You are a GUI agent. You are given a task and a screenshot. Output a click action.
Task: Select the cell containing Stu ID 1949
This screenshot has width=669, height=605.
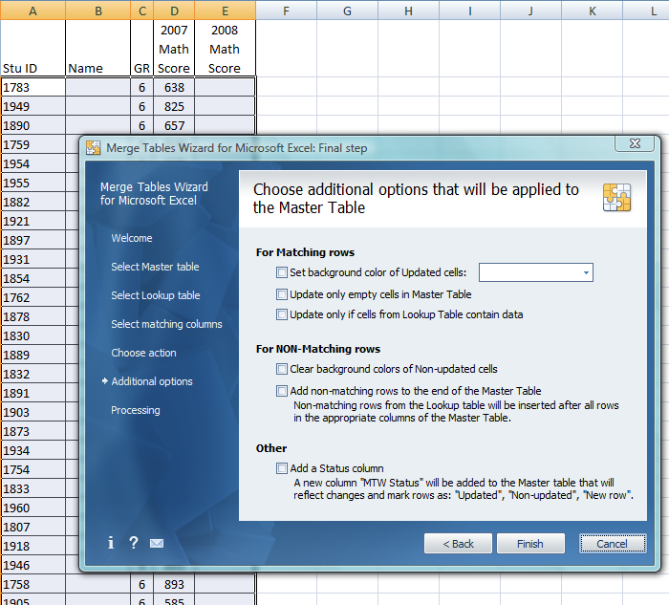[x=33, y=106]
